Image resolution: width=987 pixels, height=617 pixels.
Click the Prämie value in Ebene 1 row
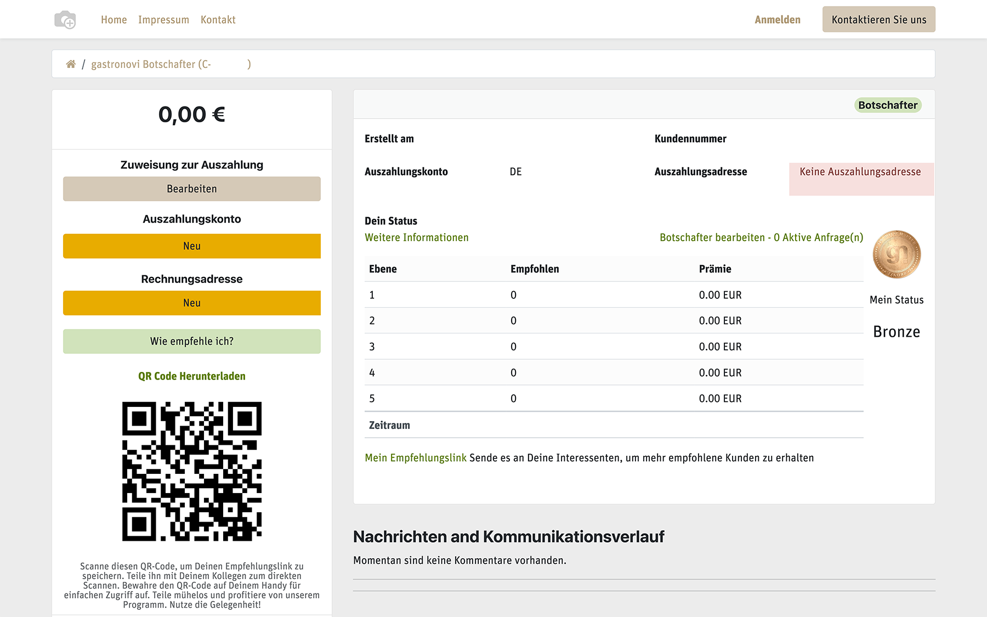pyautogui.click(x=720, y=295)
